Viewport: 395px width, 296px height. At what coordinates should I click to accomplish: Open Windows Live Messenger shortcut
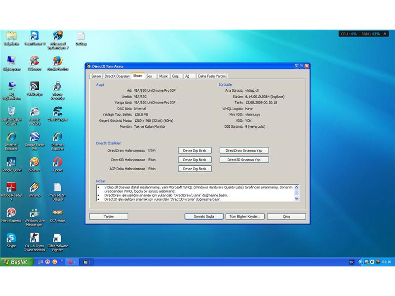[35, 217]
